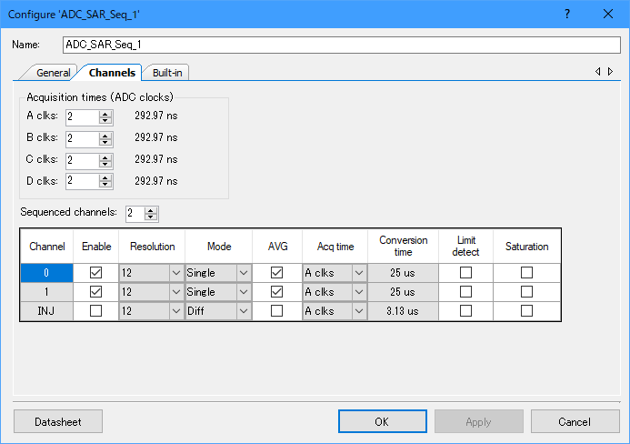Open Mode dropdown for INJ channel
Screen dimensions: 630x444
243,311
